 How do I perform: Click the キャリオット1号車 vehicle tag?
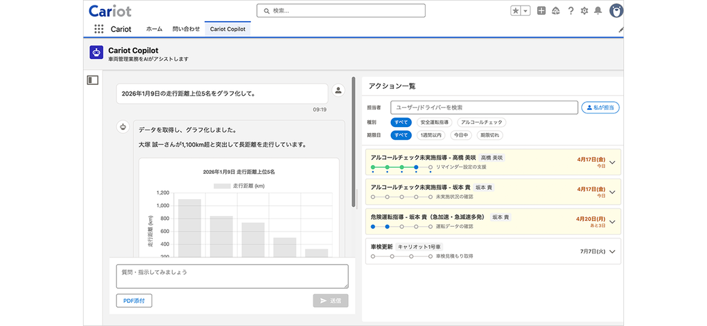click(x=419, y=247)
